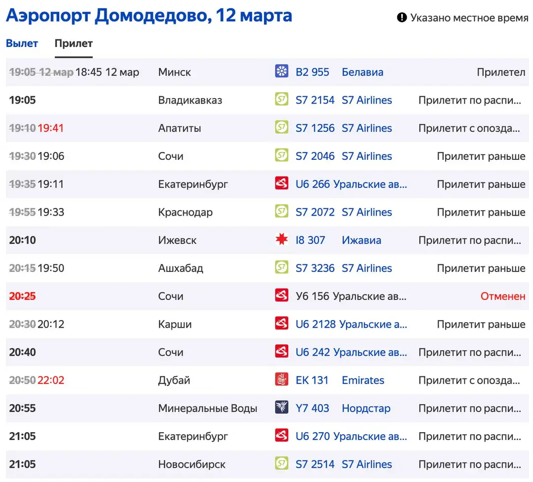
Task: Click the updated arrival time 19:50
Action: [x=51, y=268]
